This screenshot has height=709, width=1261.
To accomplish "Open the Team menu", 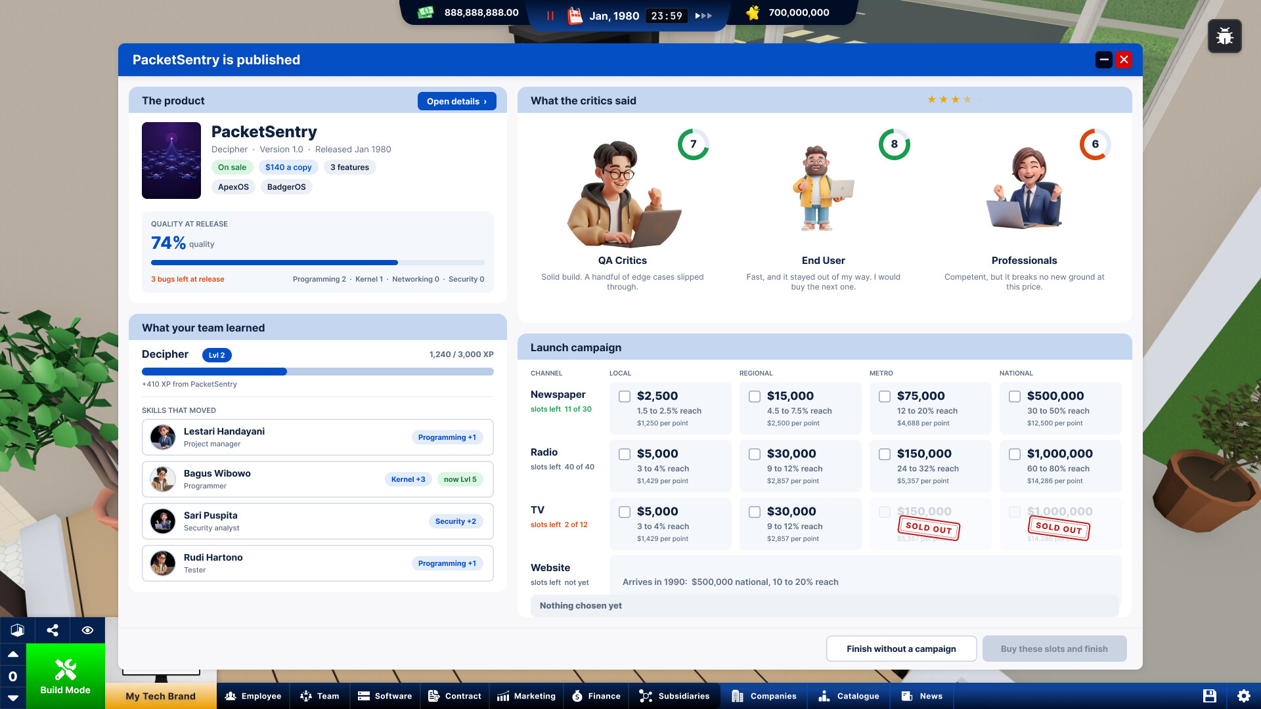I will tap(320, 696).
